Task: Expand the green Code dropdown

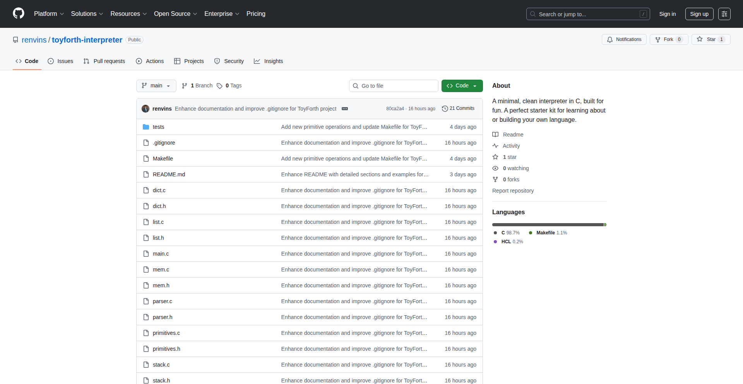Action: coord(462,86)
